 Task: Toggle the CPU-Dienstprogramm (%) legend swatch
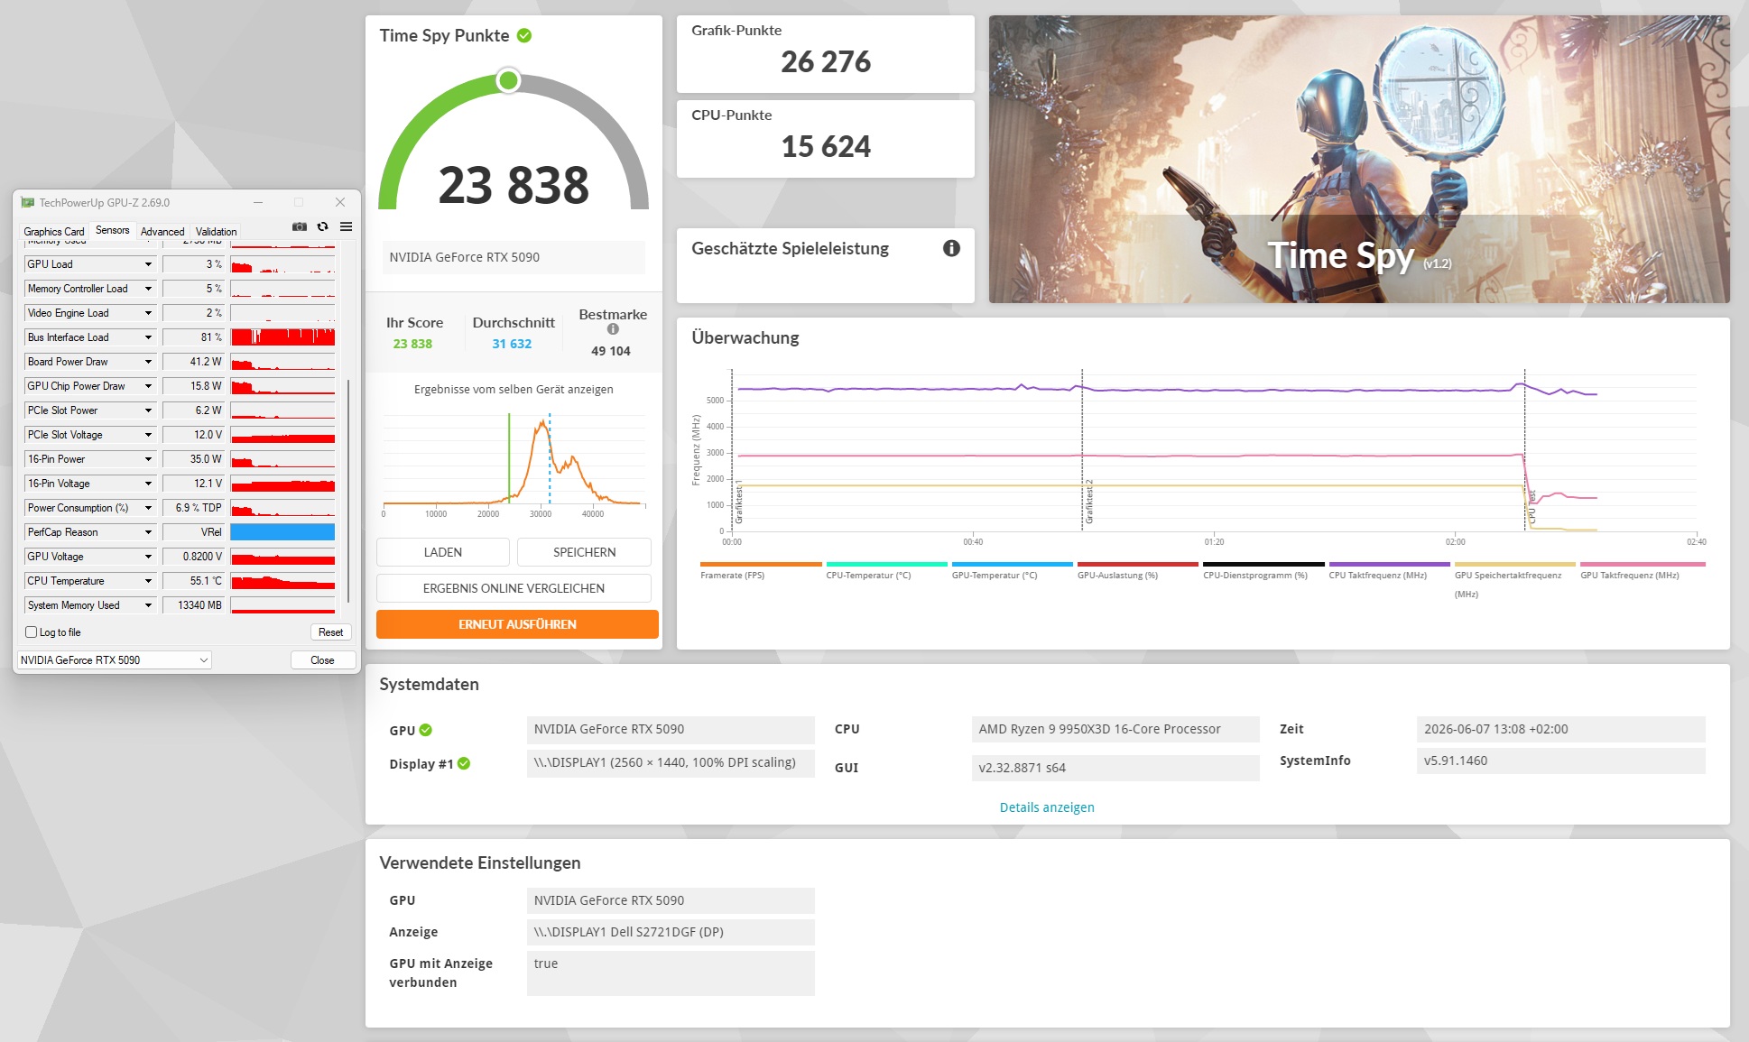click(1263, 565)
